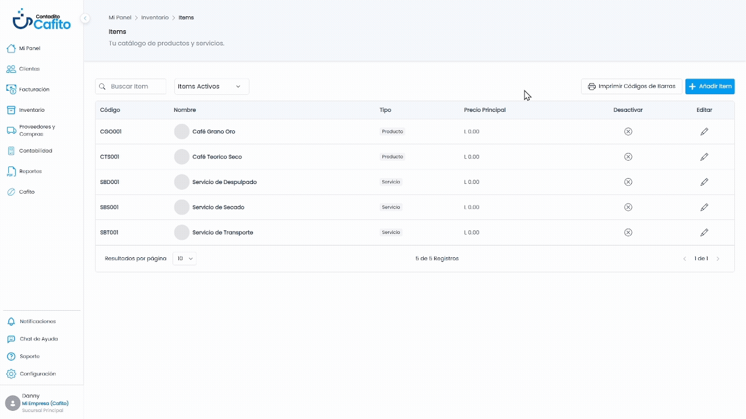The width and height of the screenshot is (746, 419).
Task: Click the Proveedores y Compras truck icon
Action: [x=11, y=130]
